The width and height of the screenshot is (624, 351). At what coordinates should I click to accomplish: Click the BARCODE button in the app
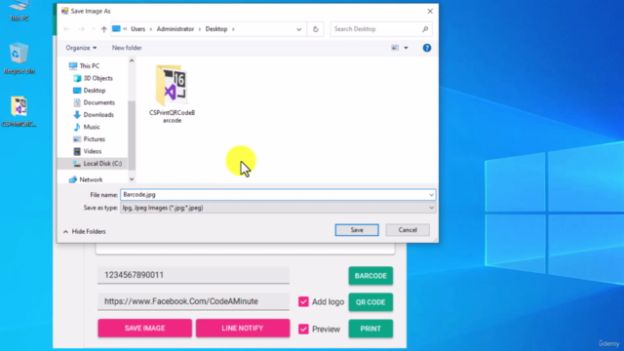[x=370, y=276]
